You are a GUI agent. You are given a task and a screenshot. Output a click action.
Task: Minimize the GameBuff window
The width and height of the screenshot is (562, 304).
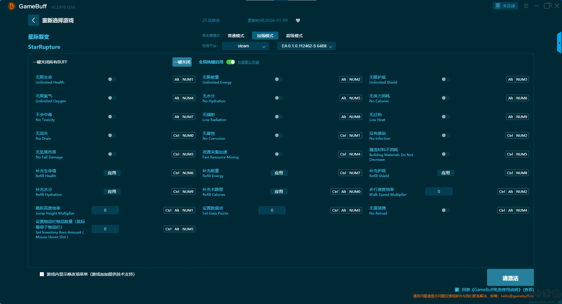(536, 6)
